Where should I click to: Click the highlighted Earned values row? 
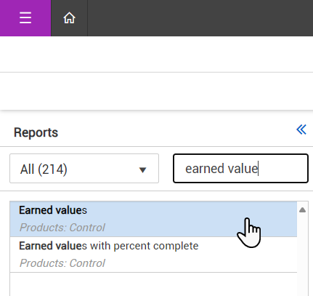[153, 219]
